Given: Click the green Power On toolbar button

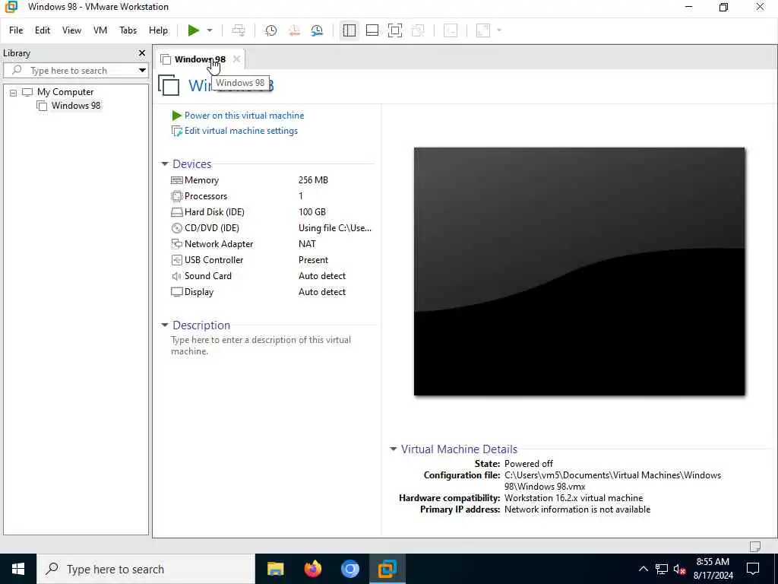Looking at the screenshot, I should click(194, 30).
